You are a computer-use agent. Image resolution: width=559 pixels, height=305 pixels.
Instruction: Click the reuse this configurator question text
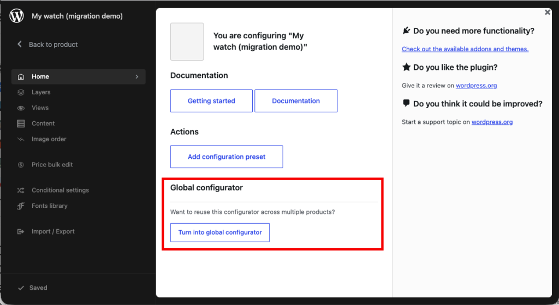(x=252, y=212)
